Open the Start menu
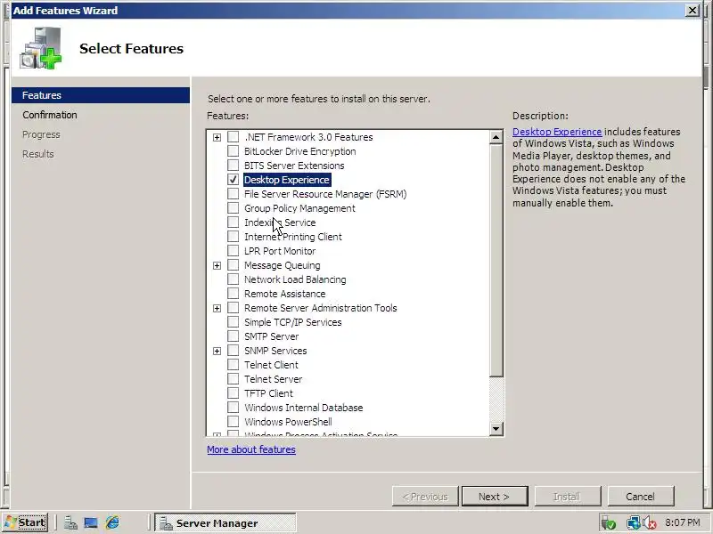Screen dimensions: 713x534 coord(25,522)
